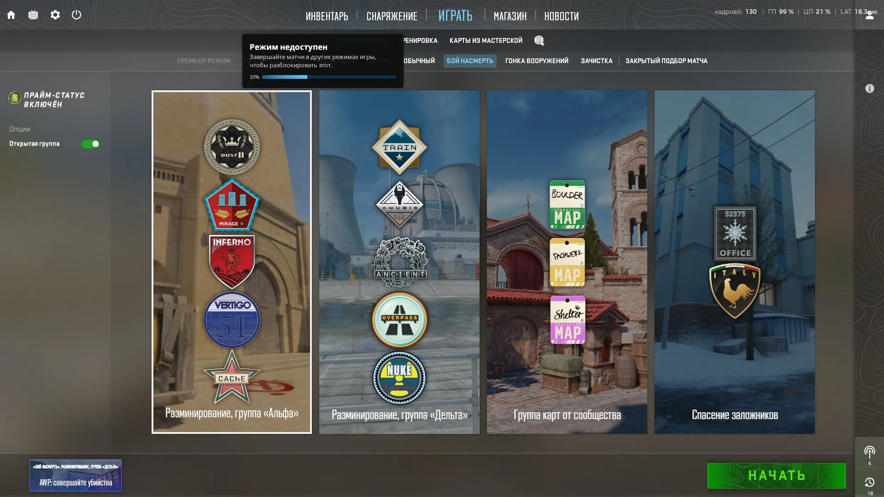Open the settings gear

coord(55,15)
